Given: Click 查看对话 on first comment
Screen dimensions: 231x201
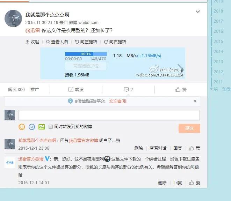Looking at the screenshot, I should coord(158,148).
